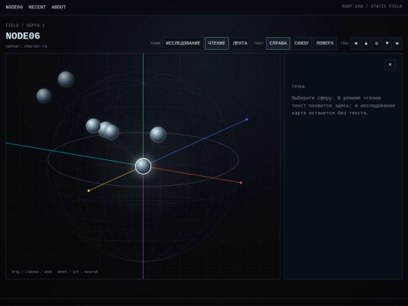Click the ТОЧКА panel heading

tap(298, 87)
